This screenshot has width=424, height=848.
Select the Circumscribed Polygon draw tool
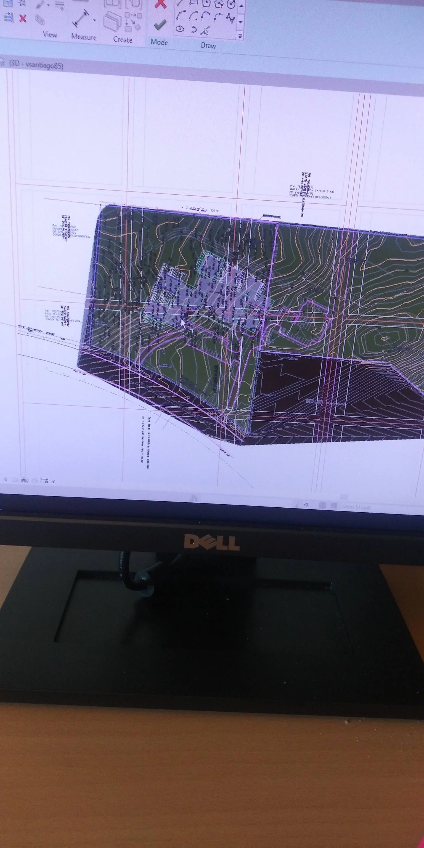pos(219,4)
